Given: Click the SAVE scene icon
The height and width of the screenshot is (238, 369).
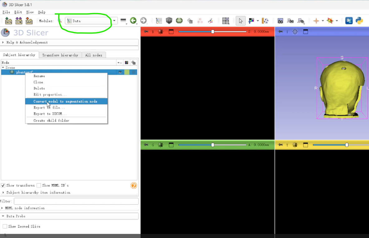Looking at the screenshot, I should click(x=29, y=21).
